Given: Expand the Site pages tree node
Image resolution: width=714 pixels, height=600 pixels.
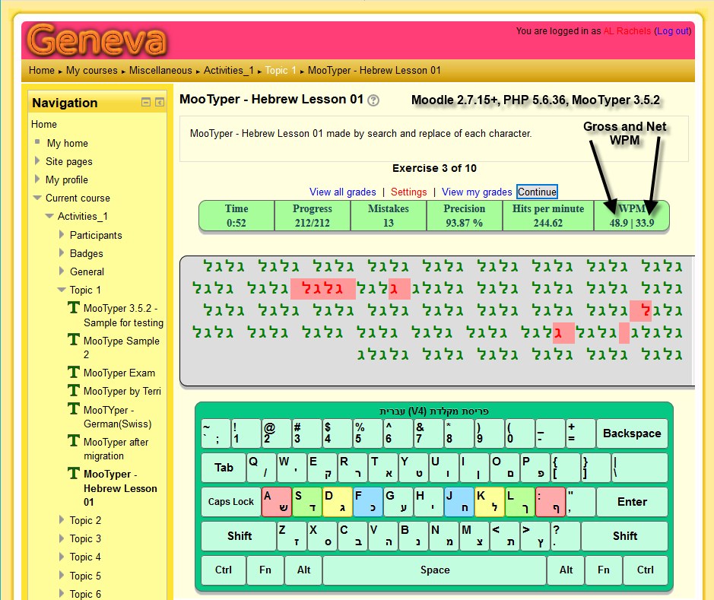Looking at the screenshot, I should coord(37,160).
